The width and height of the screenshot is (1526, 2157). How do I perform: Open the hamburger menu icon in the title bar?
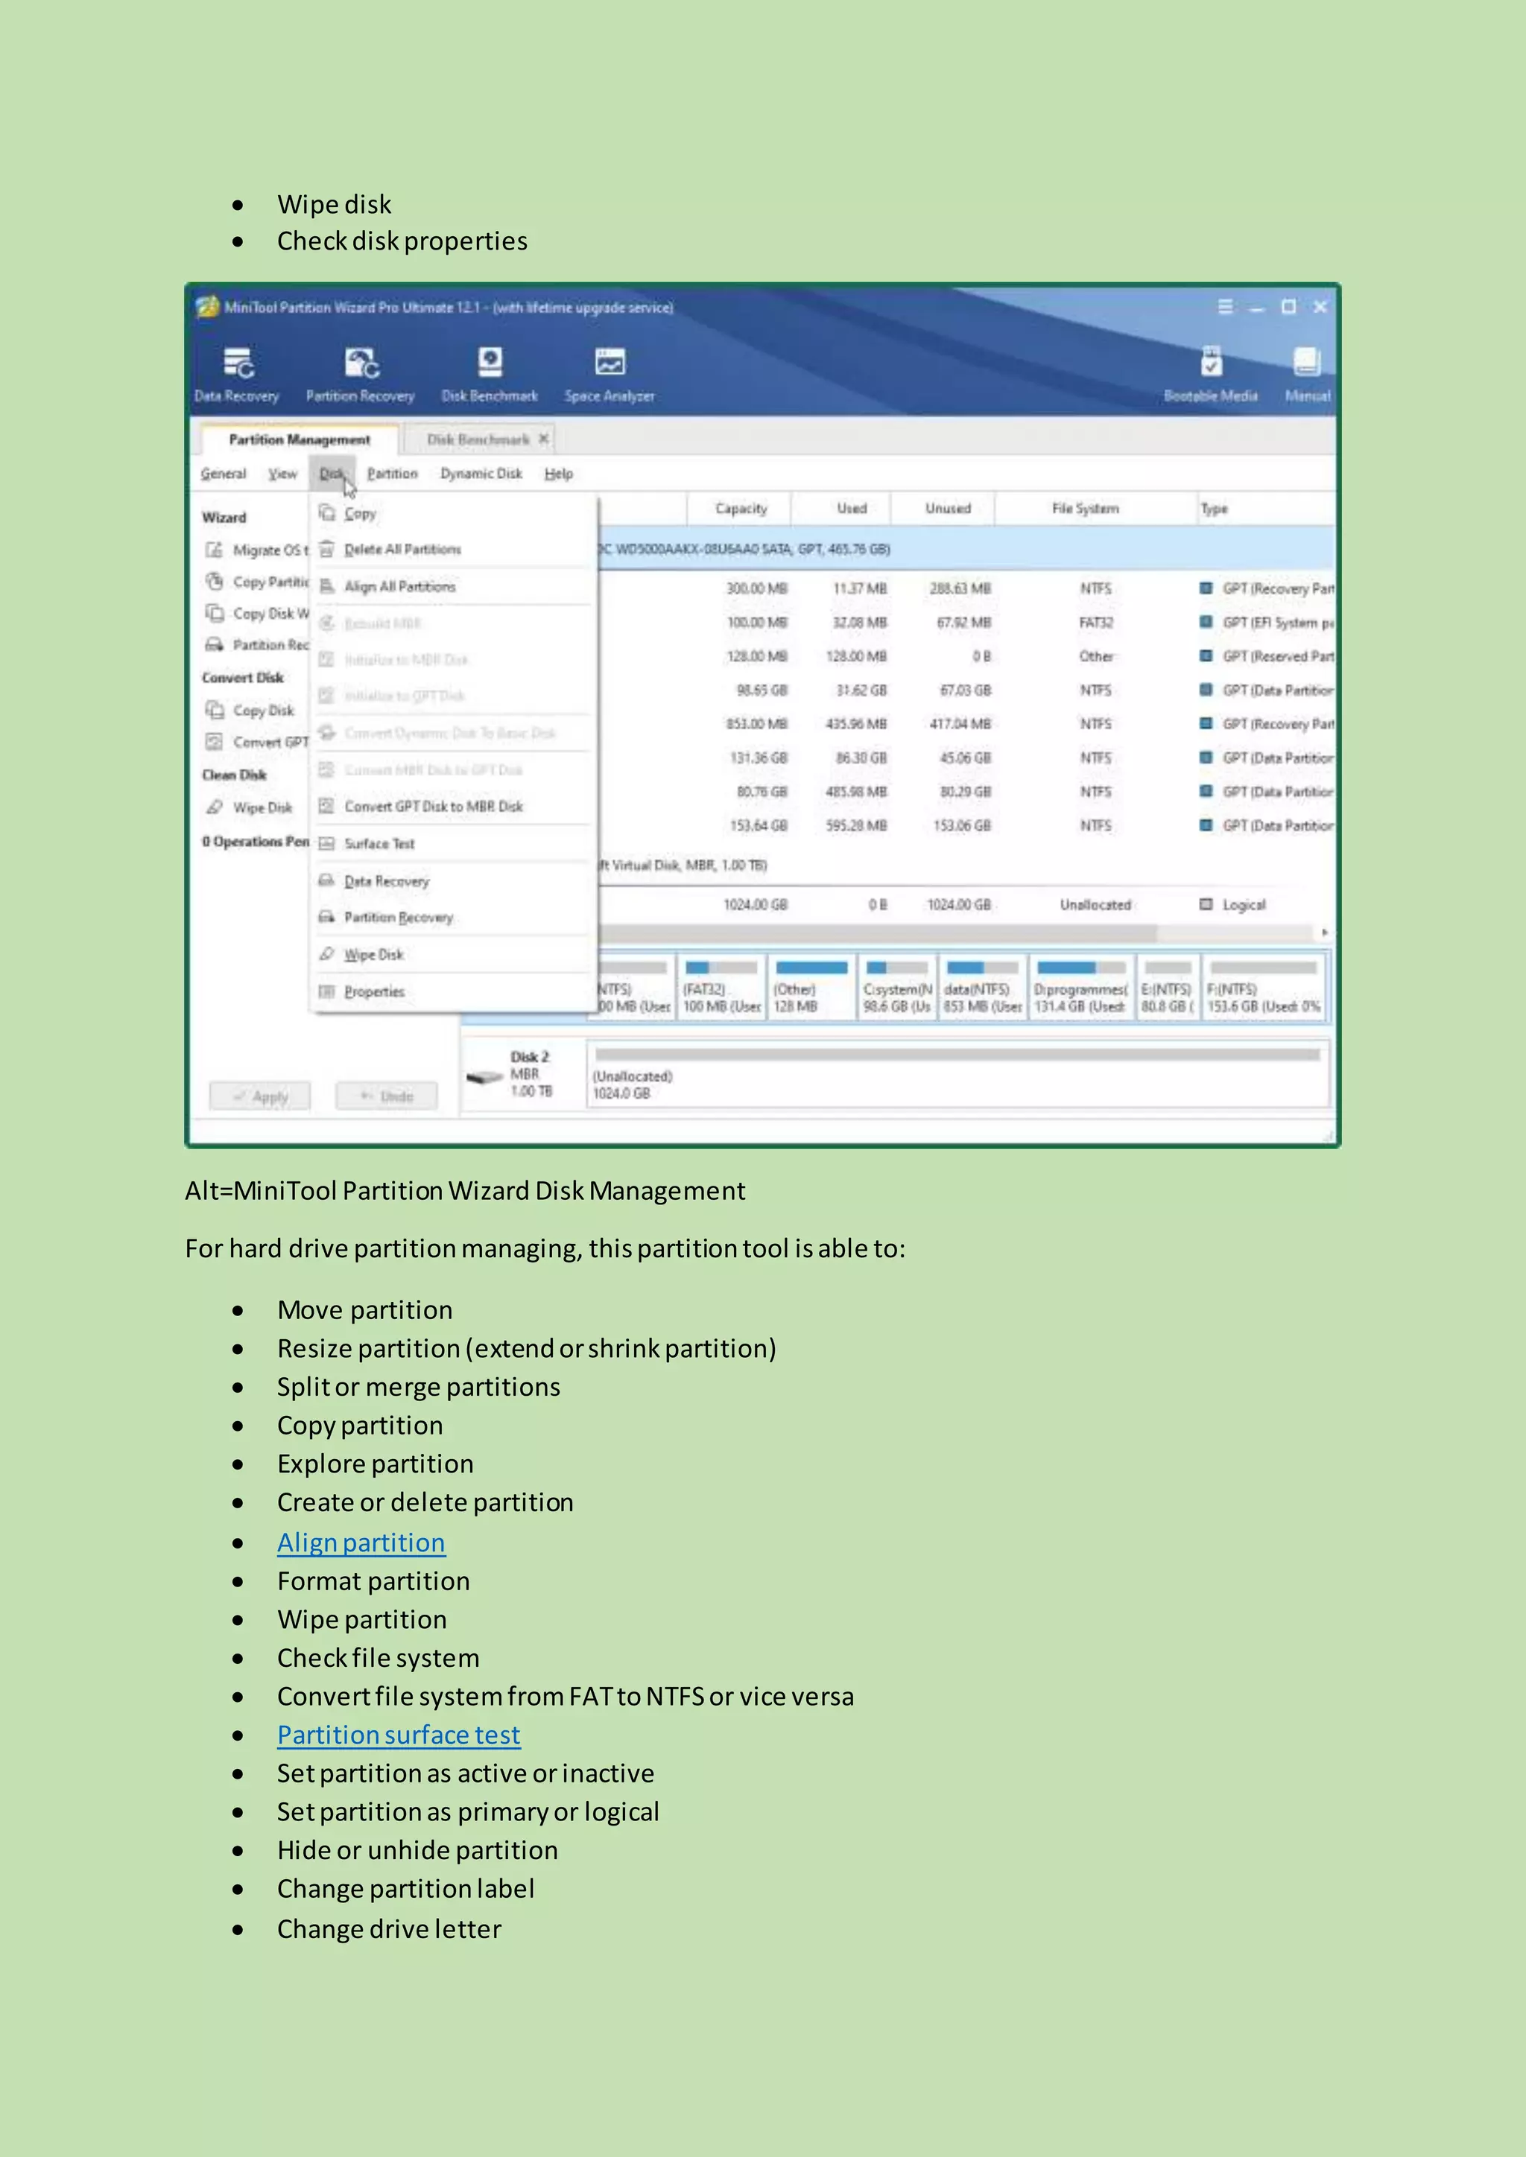point(1224,306)
